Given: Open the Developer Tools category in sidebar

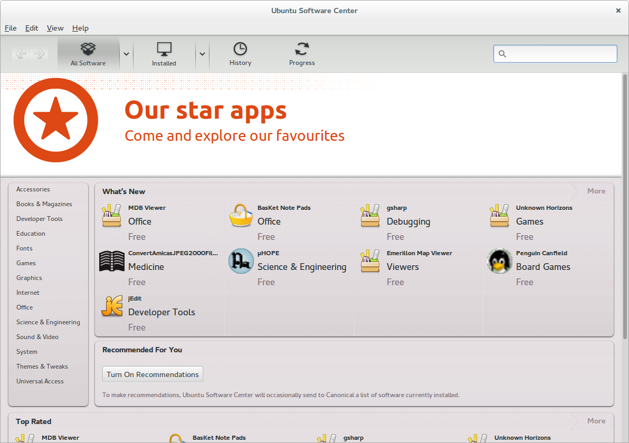Looking at the screenshot, I should (x=39, y=219).
